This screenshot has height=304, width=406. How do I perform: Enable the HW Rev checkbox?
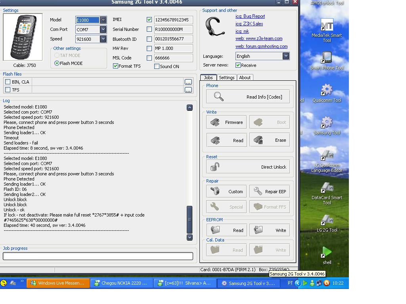149,48
